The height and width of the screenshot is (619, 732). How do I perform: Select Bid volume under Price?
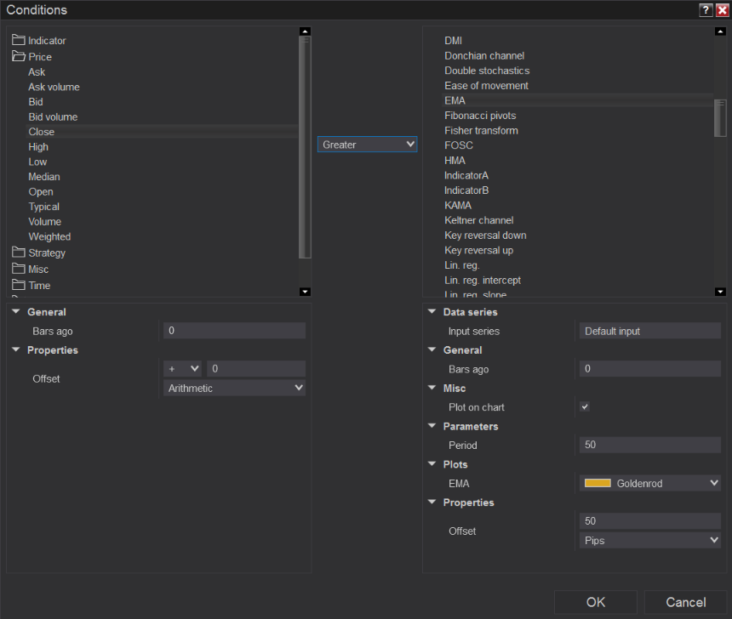(x=53, y=116)
